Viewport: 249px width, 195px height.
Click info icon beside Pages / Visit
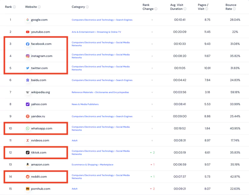coord(206,9)
